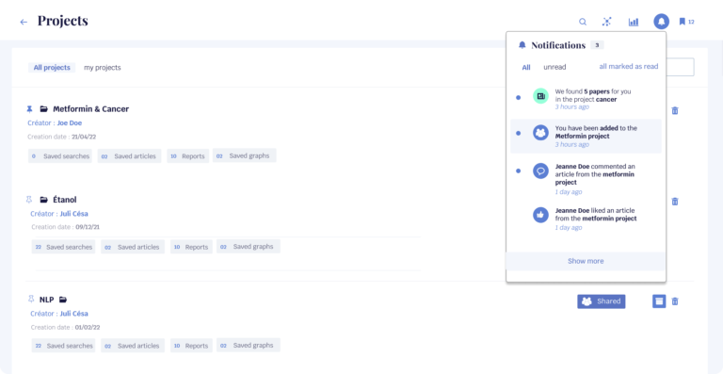
Task: Switch to the my projects tab
Action: (103, 68)
